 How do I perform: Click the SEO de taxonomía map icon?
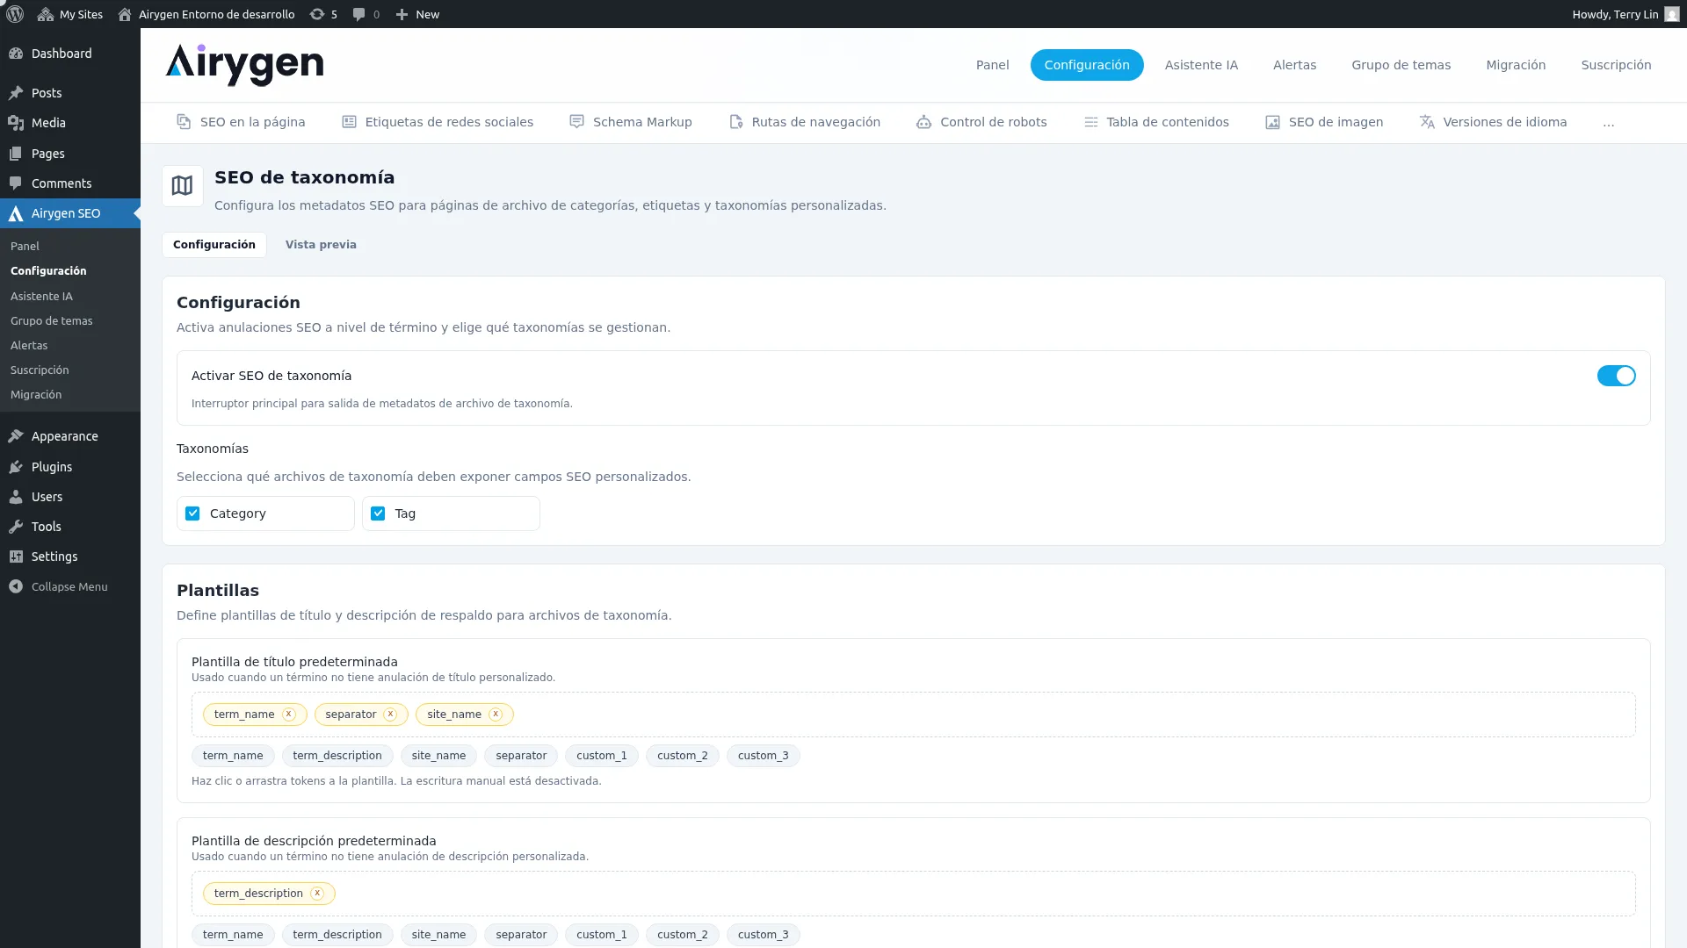pyautogui.click(x=182, y=186)
